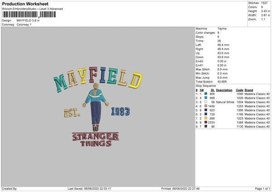Select the navy swatch for code 1366

[x=206, y=110]
